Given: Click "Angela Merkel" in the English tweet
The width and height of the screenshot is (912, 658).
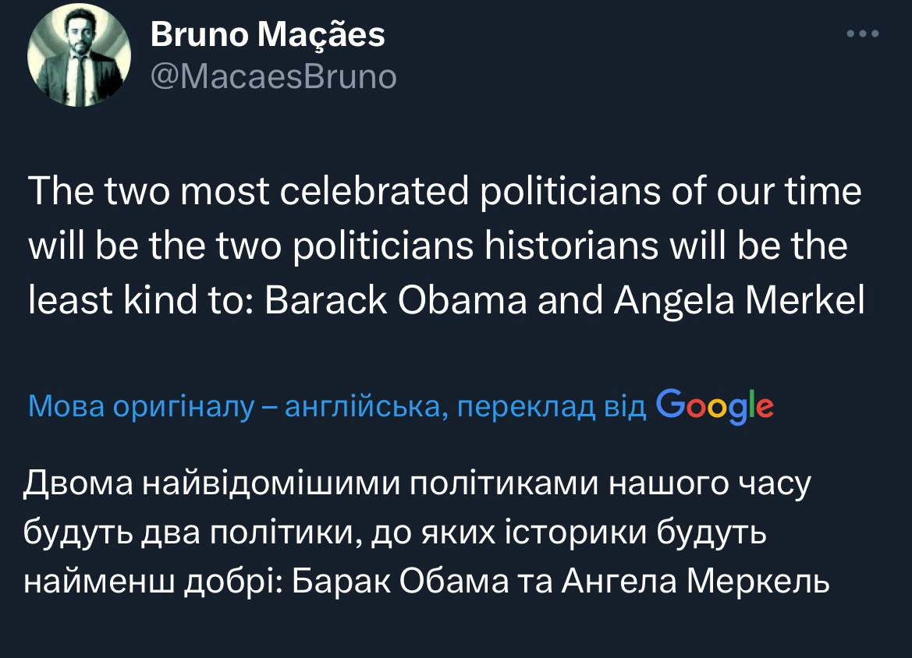Looking at the screenshot, I should click(x=740, y=301).
